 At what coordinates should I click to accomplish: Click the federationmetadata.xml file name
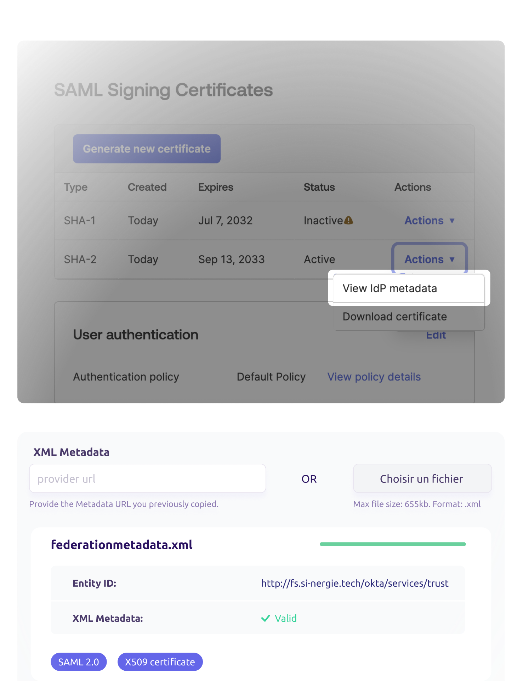click(121, 544)
